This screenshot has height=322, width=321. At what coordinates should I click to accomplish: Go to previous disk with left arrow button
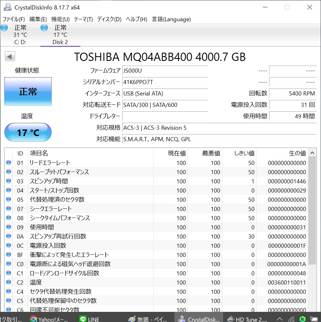pos(10,56)
